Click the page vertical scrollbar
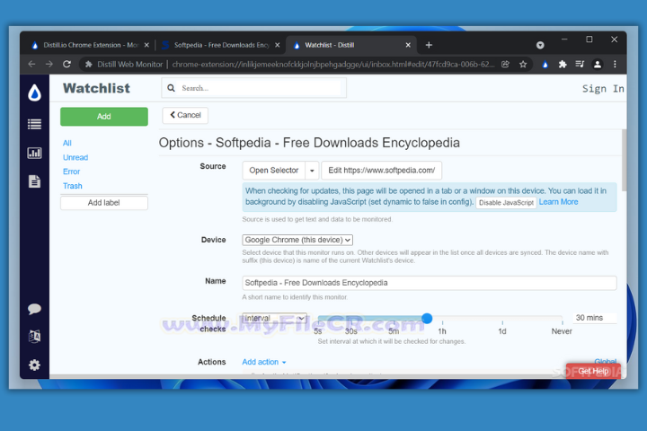 pyautogui.click(x=624, y=160)
